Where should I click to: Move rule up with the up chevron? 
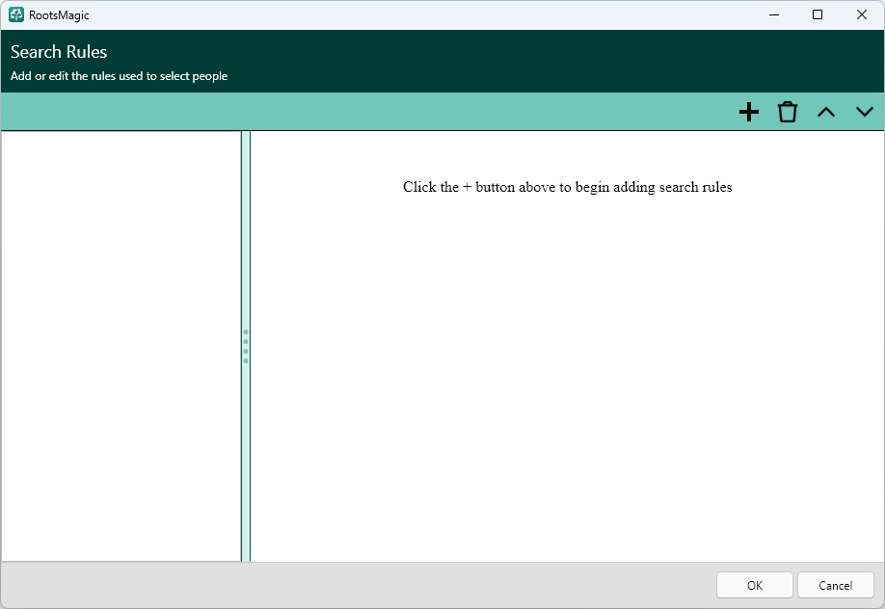coord(826,112)
